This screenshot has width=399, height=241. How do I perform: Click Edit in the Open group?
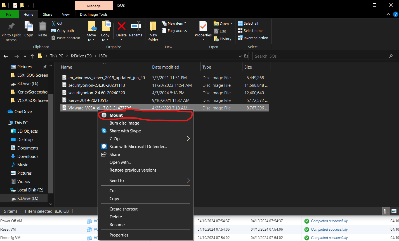pyautogui.click(x=220, y=31)
